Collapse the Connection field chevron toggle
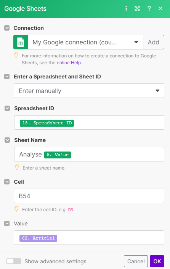 point(7,28)
